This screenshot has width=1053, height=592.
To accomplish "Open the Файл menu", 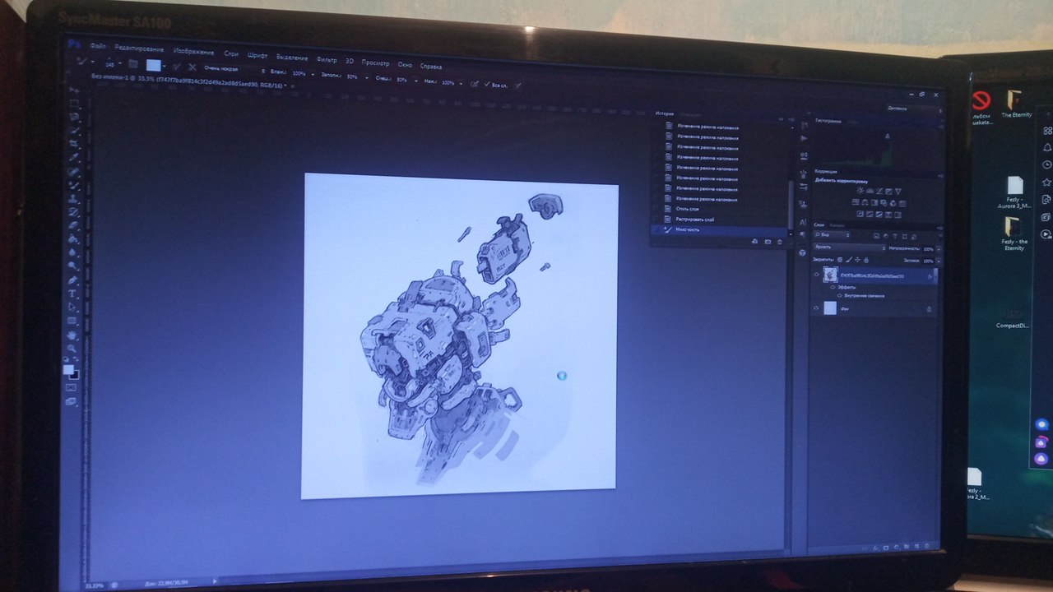I will (98, 45).
